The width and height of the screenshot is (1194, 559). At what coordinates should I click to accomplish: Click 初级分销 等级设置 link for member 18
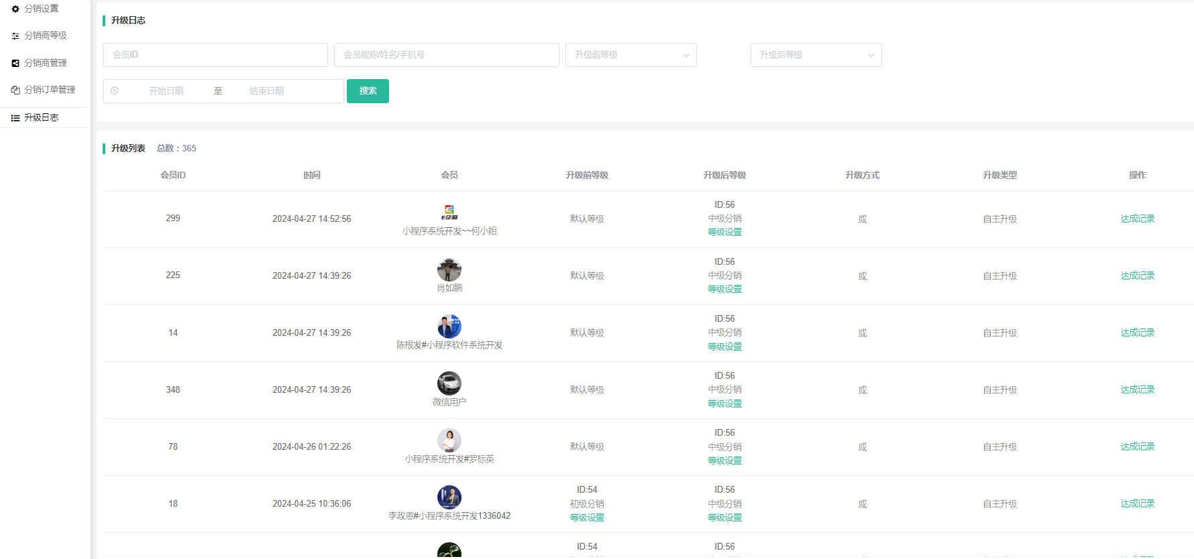pyautogui.click(x=587, y=517)
